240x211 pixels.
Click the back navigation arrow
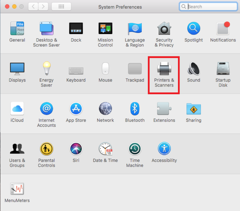click(x=33, y=6)
